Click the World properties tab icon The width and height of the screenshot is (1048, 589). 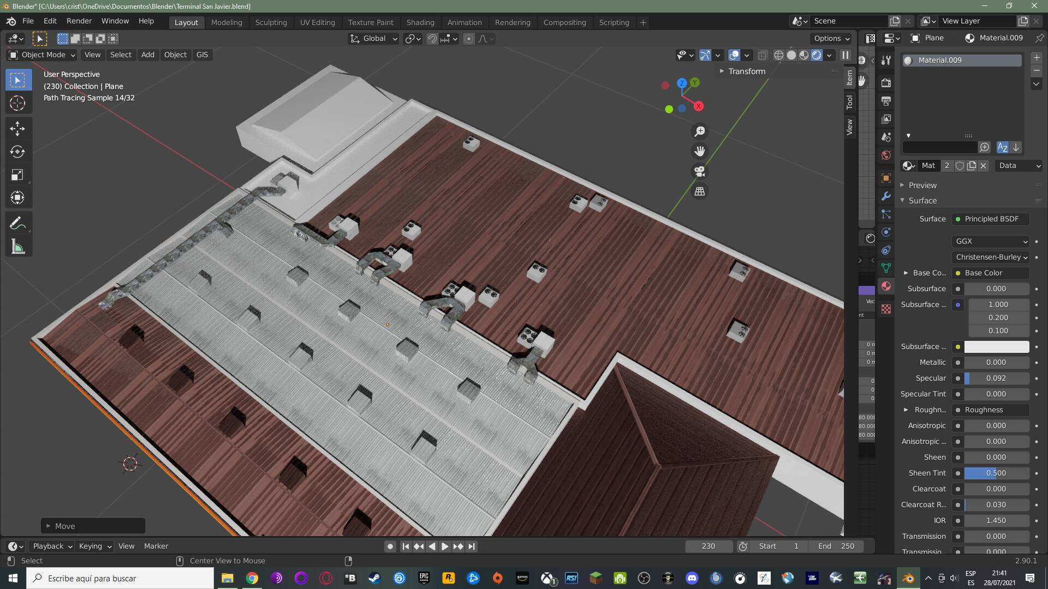(x=886, y=155)
